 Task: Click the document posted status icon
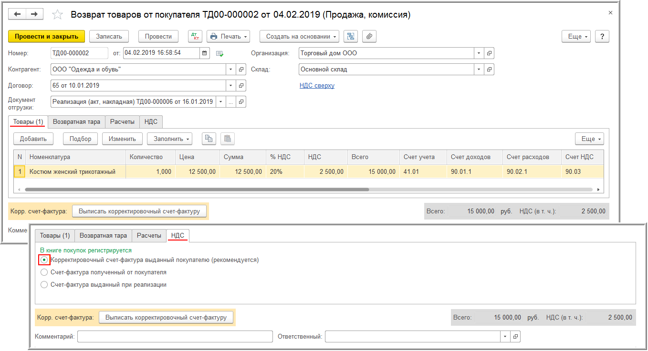pos(219,53)
